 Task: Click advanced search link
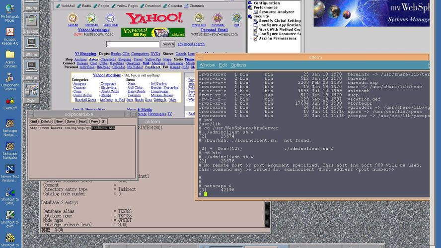[191, 44]
